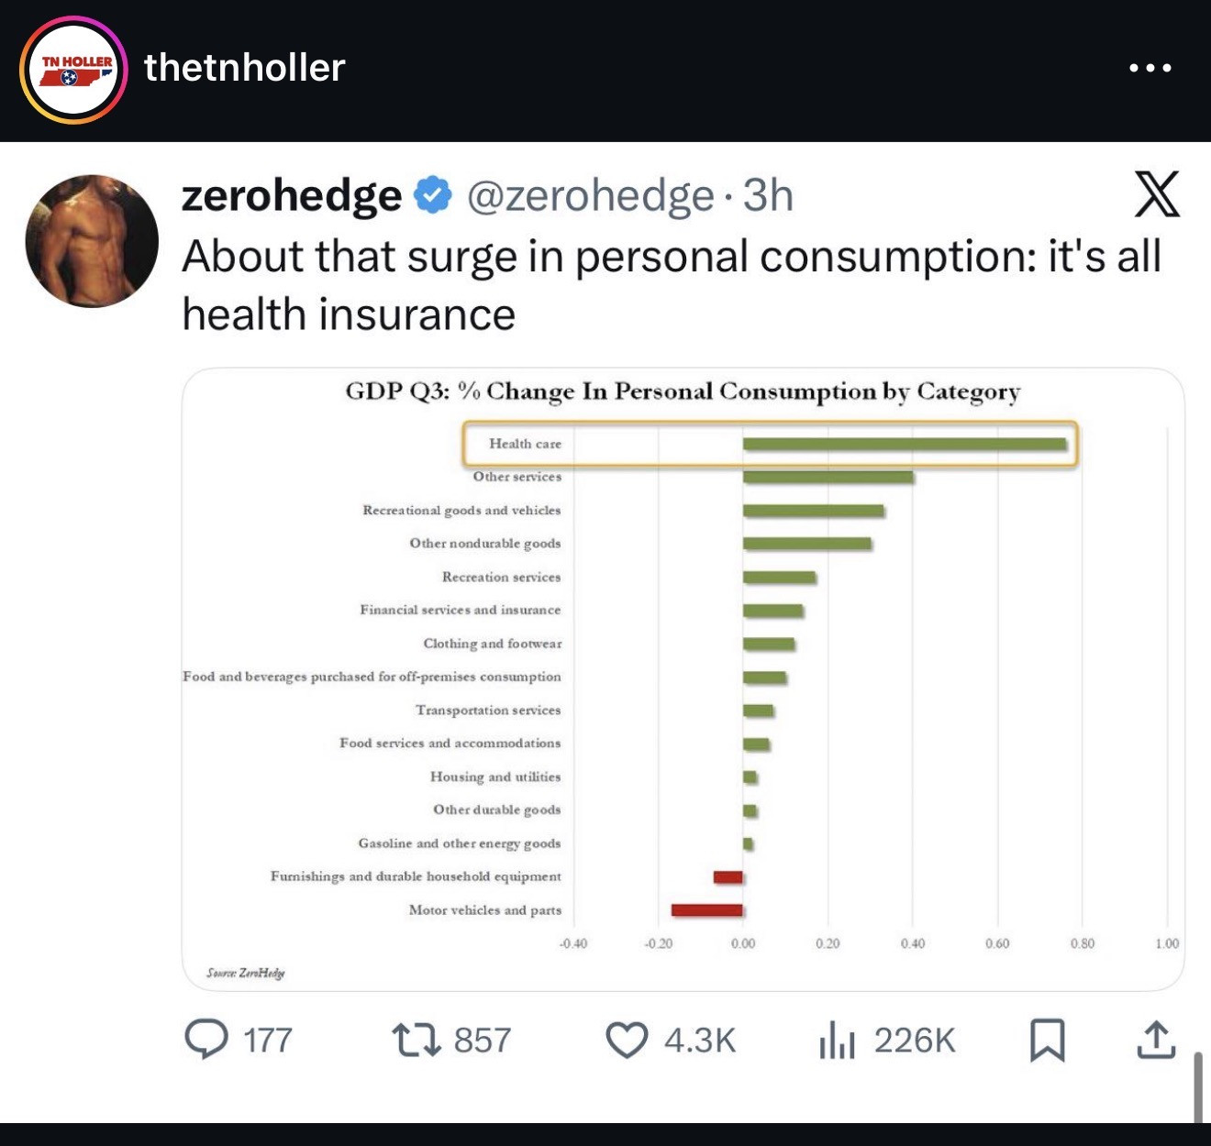Viewport: 1211px width, 1146px height.
Task: Click the 177 replies count
Action: [268, 1041]
